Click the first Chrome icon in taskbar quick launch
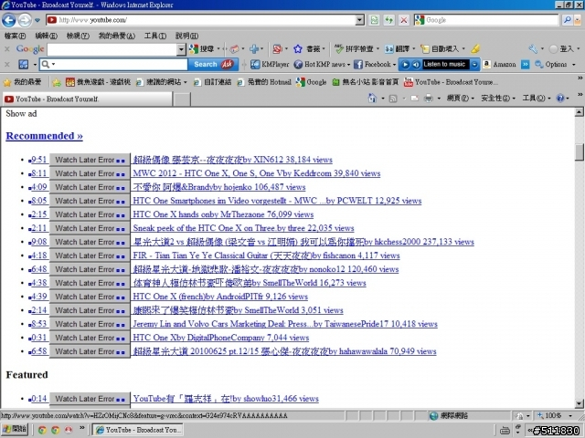 click(x=42, y=430)
